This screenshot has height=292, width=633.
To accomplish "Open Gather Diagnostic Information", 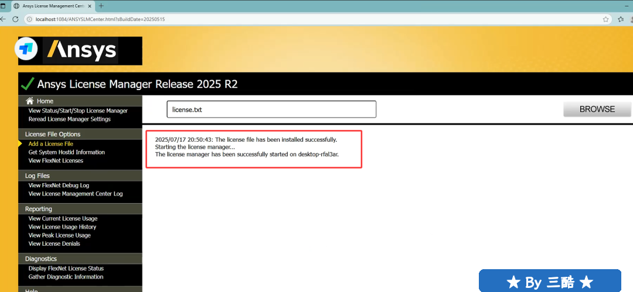I will click(66, 277).
